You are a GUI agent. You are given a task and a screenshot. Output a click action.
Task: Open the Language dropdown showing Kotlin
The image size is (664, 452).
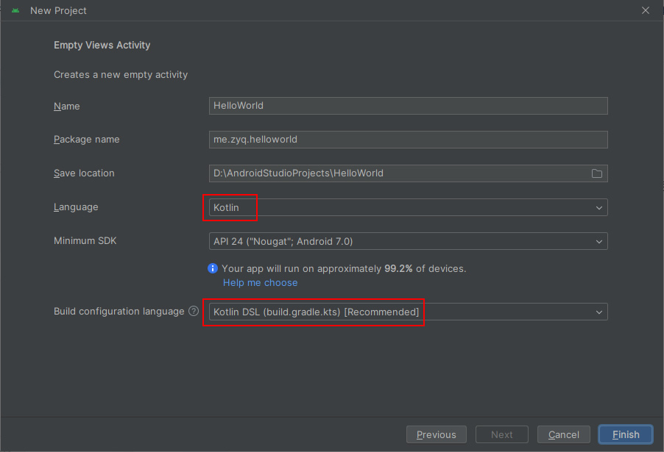[408, 207]
